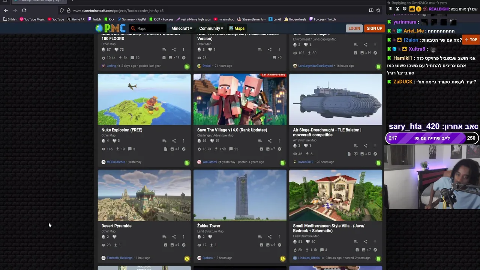Click the Planet Minecraft PMC logo
This screenshot has height=270, width=480.
pyautogui.click(x=110, y=28)
